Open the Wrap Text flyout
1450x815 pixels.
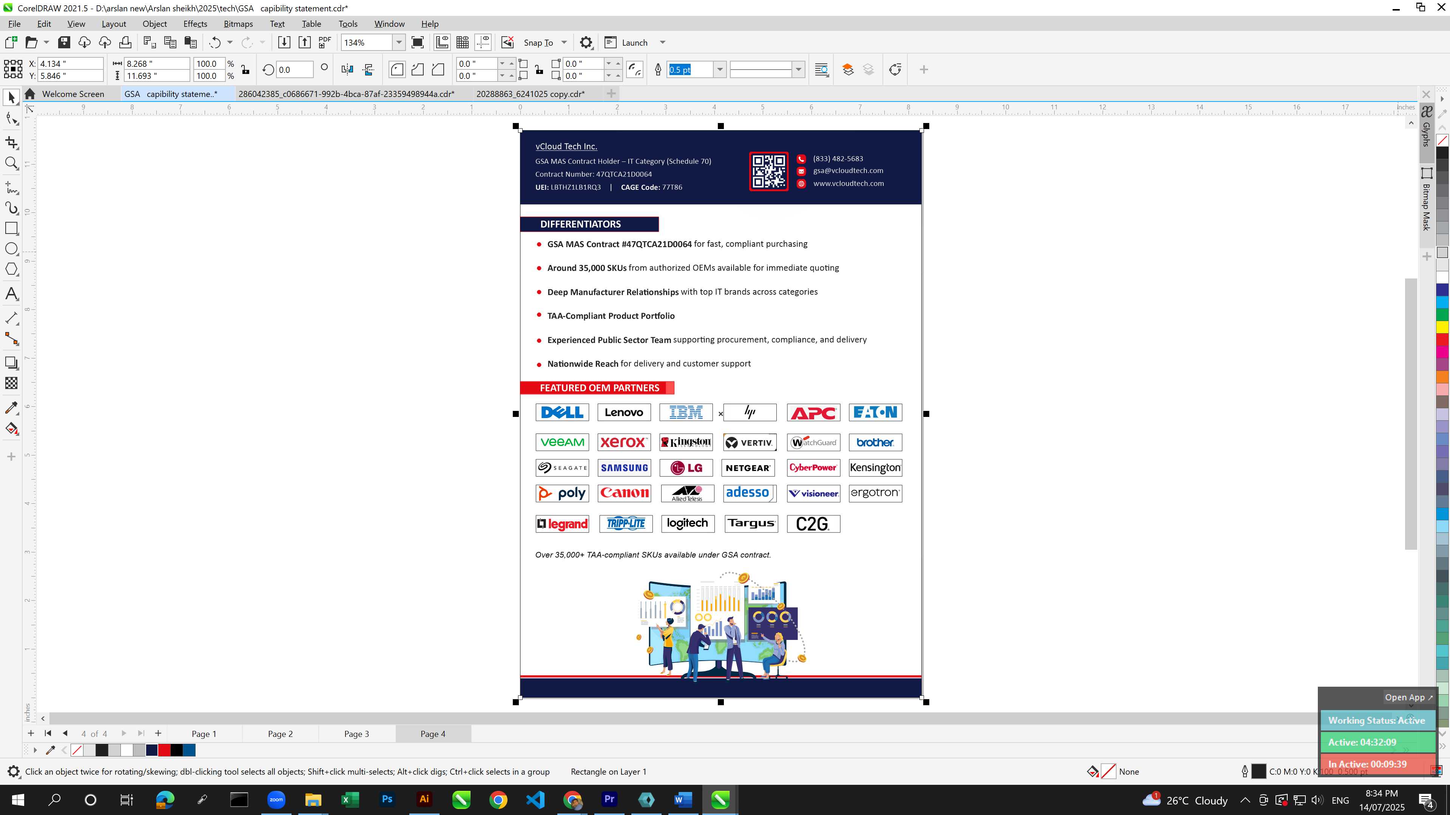point(822,70)
